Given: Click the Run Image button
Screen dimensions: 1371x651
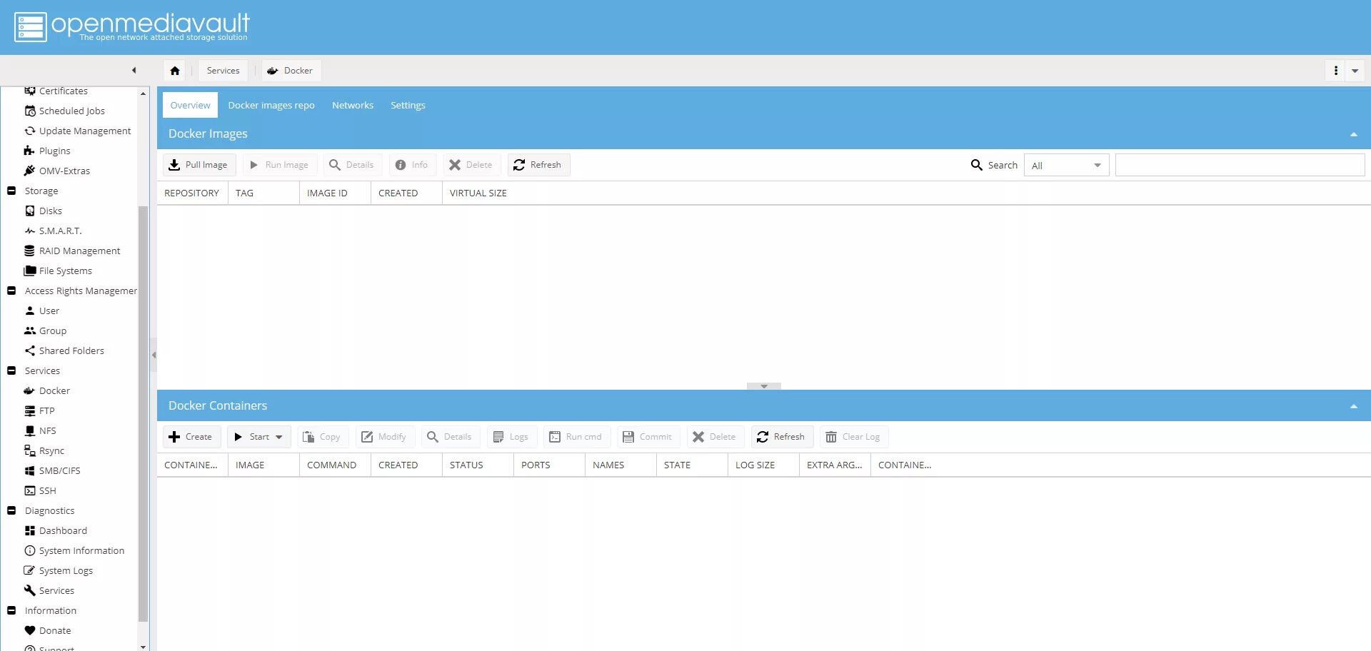Looking at the screenshot, I should coord(279,165).
